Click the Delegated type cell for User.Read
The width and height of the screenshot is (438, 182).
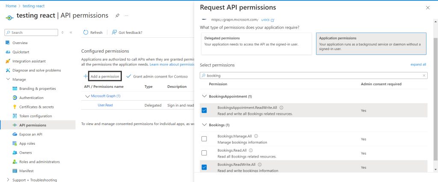pyautogui.click(x=153, y=105)
